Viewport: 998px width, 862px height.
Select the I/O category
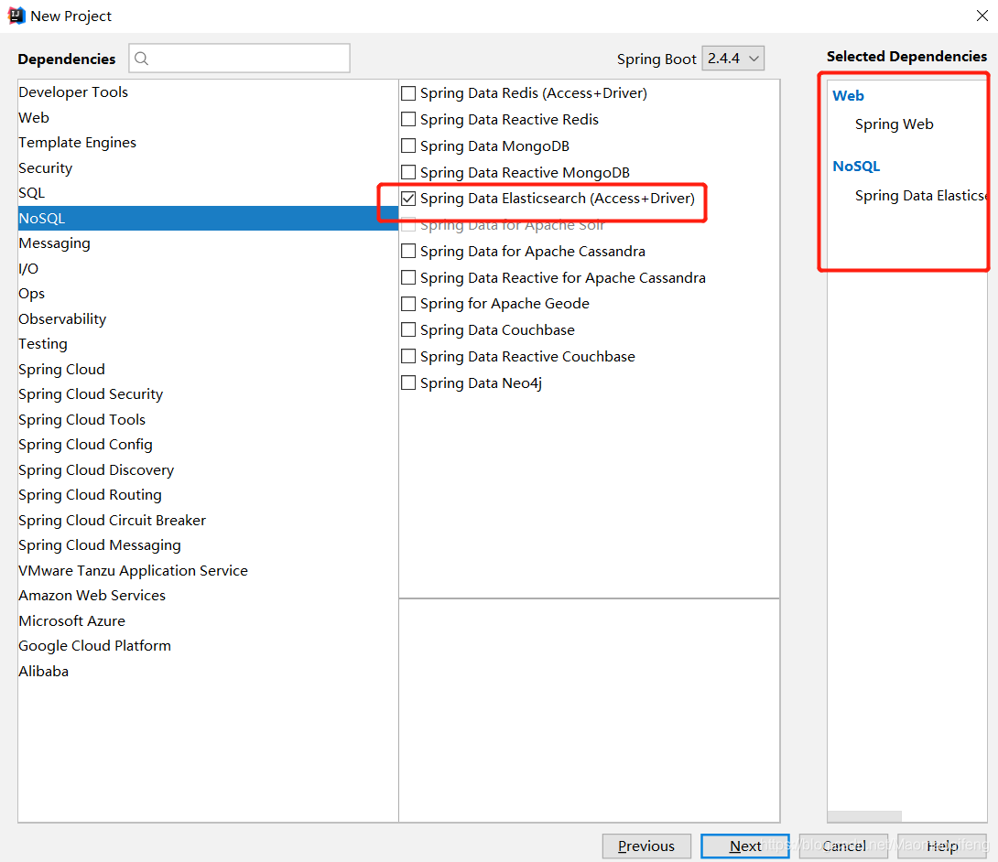point(208,268)
